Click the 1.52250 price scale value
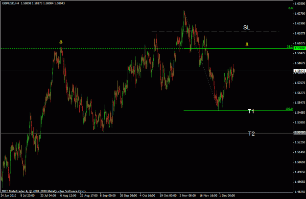The width and height of the screenshot is (306, 199). (x=300, y=142)
